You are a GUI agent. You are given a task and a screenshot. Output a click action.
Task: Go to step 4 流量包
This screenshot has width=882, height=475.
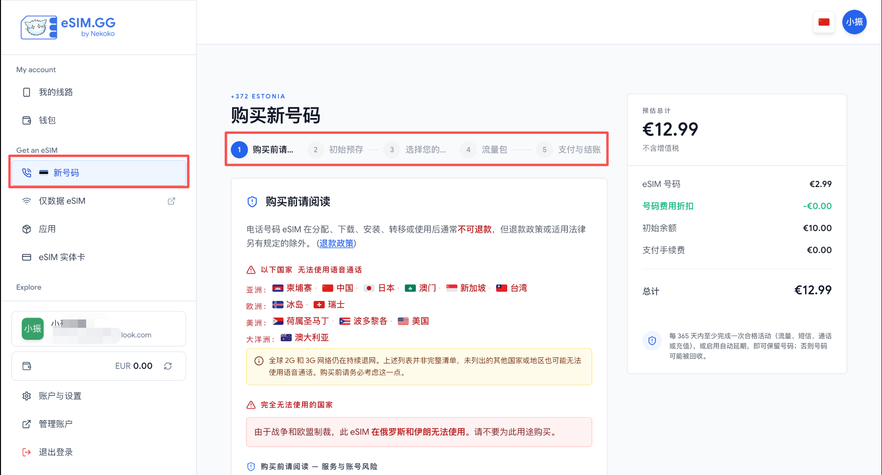click(484, 150)
